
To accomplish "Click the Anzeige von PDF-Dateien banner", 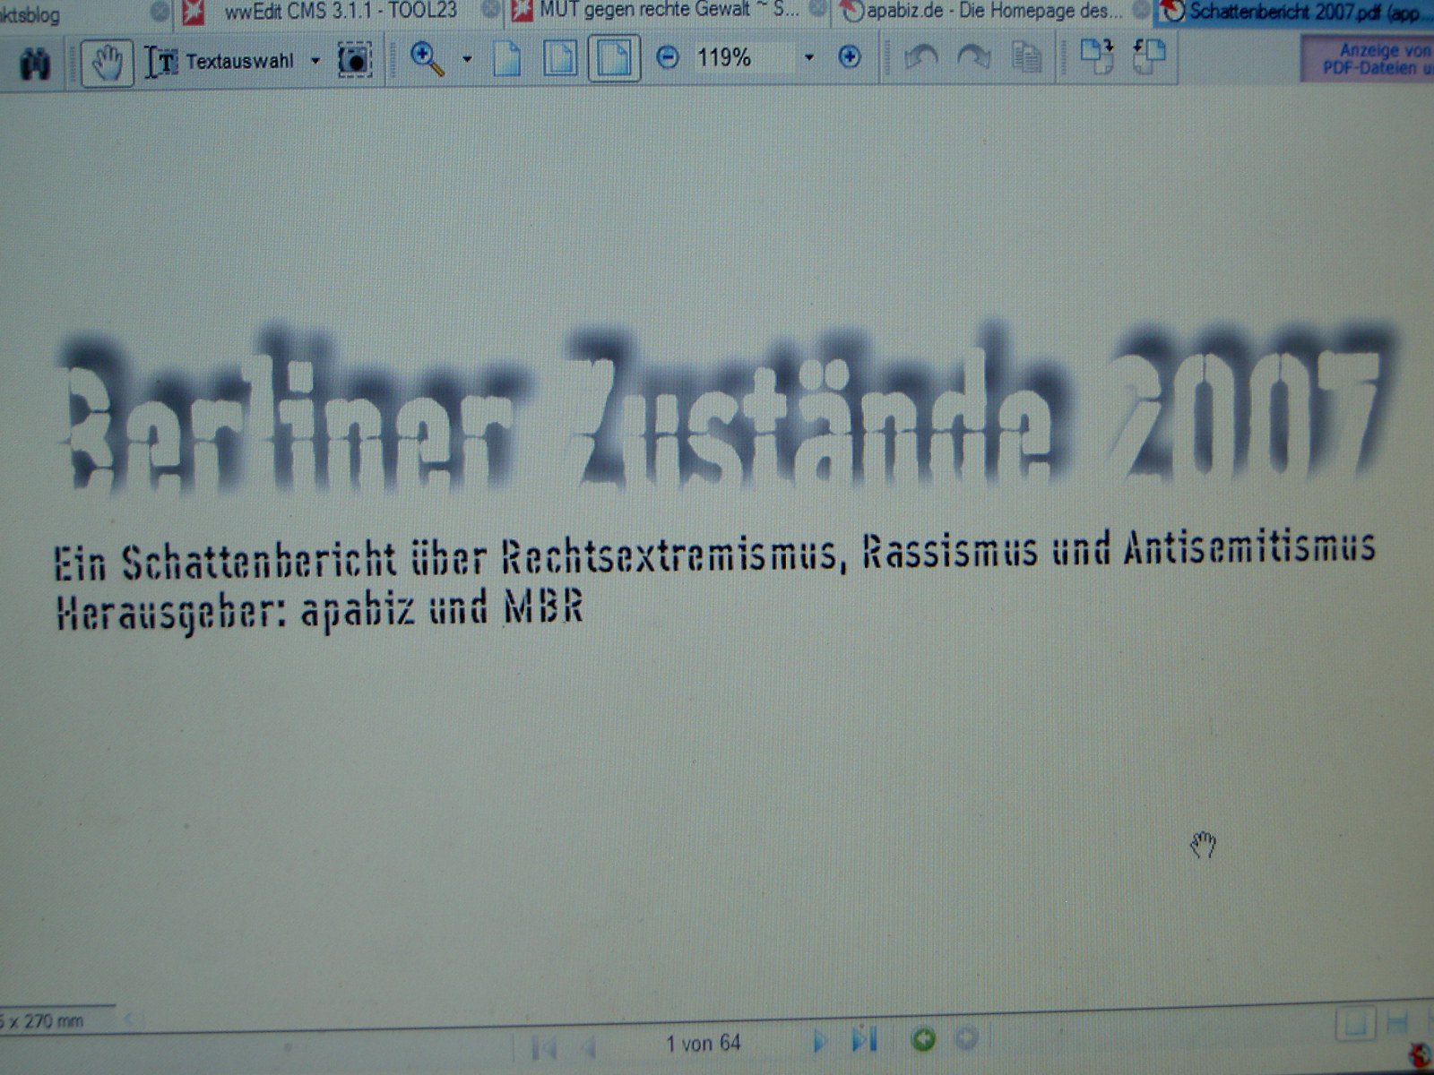I will point(1369,59).
